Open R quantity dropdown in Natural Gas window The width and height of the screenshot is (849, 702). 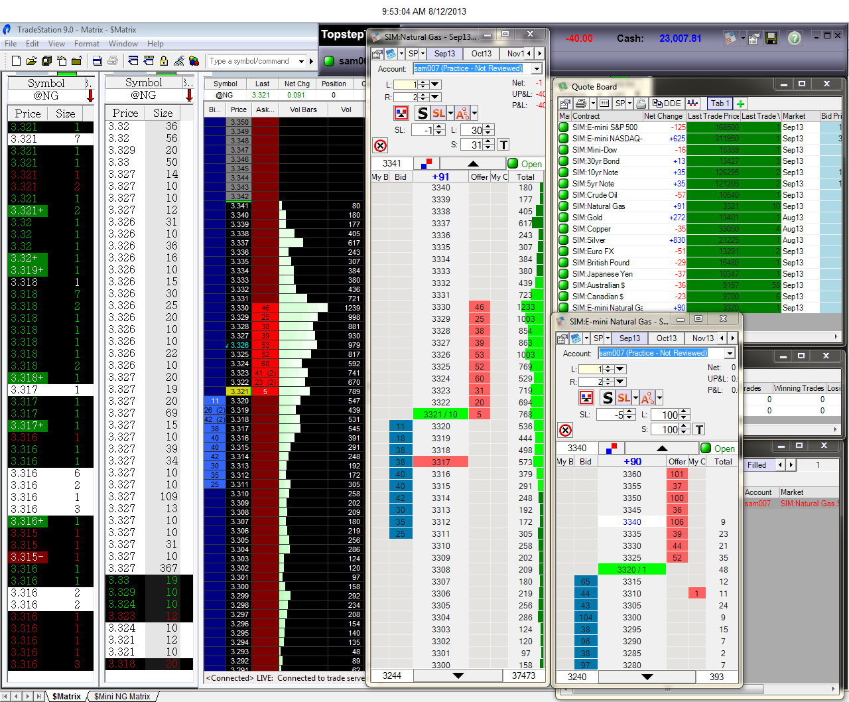point(435,97)
